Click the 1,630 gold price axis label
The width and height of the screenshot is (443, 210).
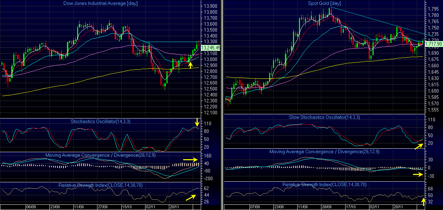pyautogui.click(x=433, y=78)
